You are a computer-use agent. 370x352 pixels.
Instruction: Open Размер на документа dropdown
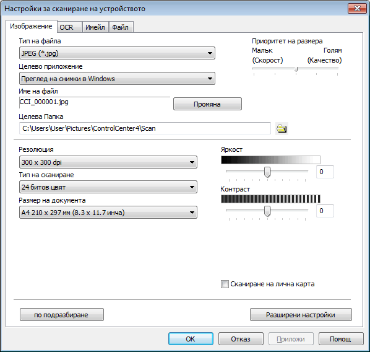tap(108, 213)
